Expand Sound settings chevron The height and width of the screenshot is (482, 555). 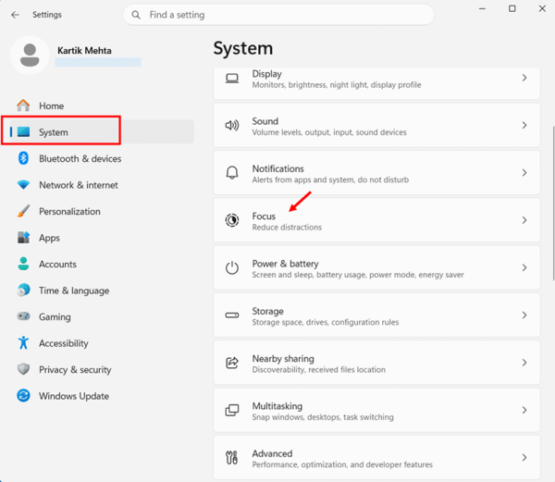524,125
